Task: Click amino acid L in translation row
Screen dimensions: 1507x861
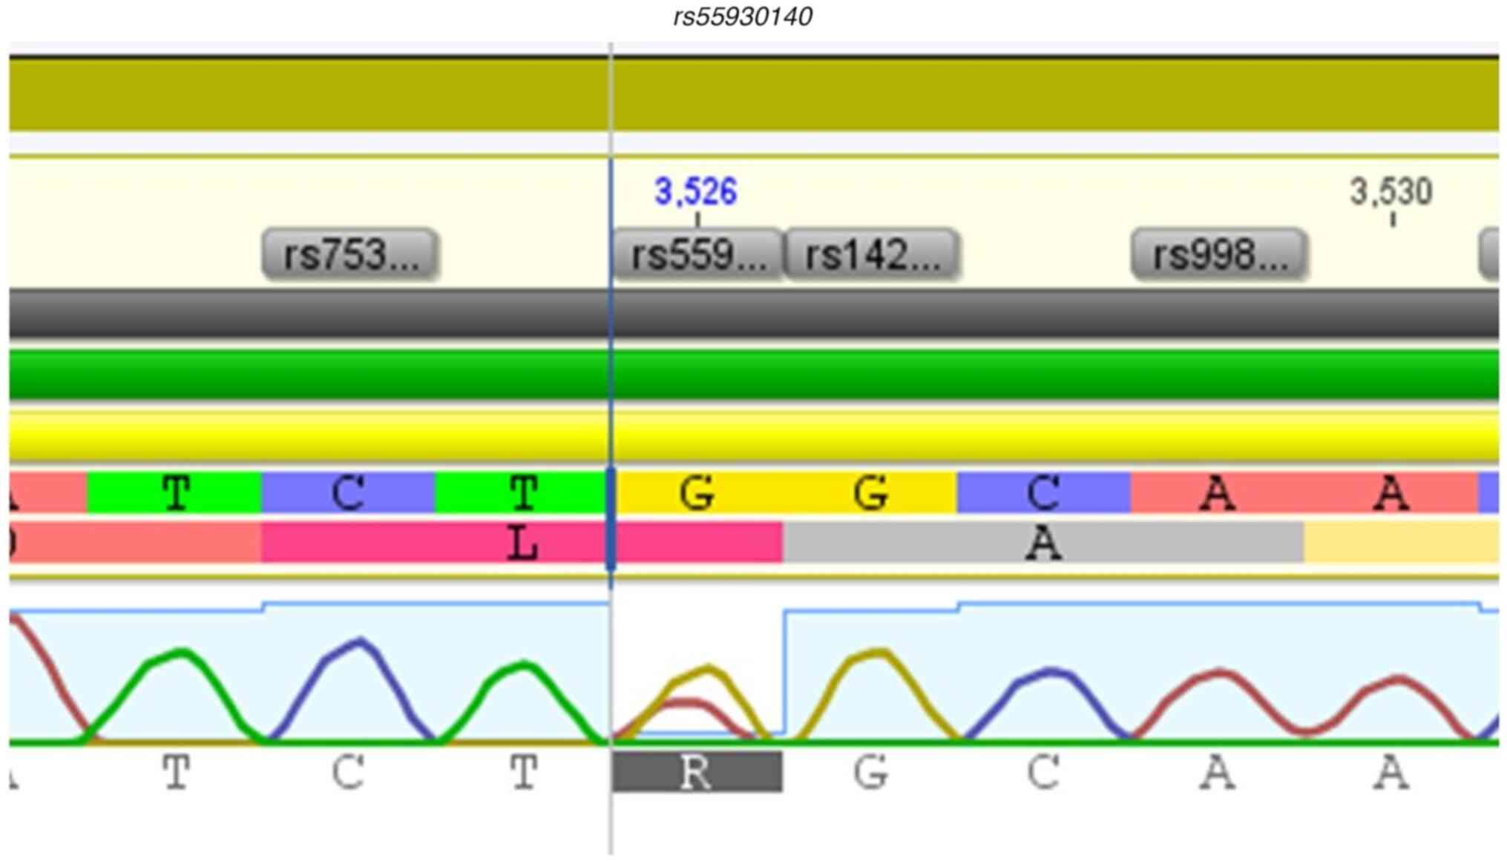Action: [x=522, y=544]
